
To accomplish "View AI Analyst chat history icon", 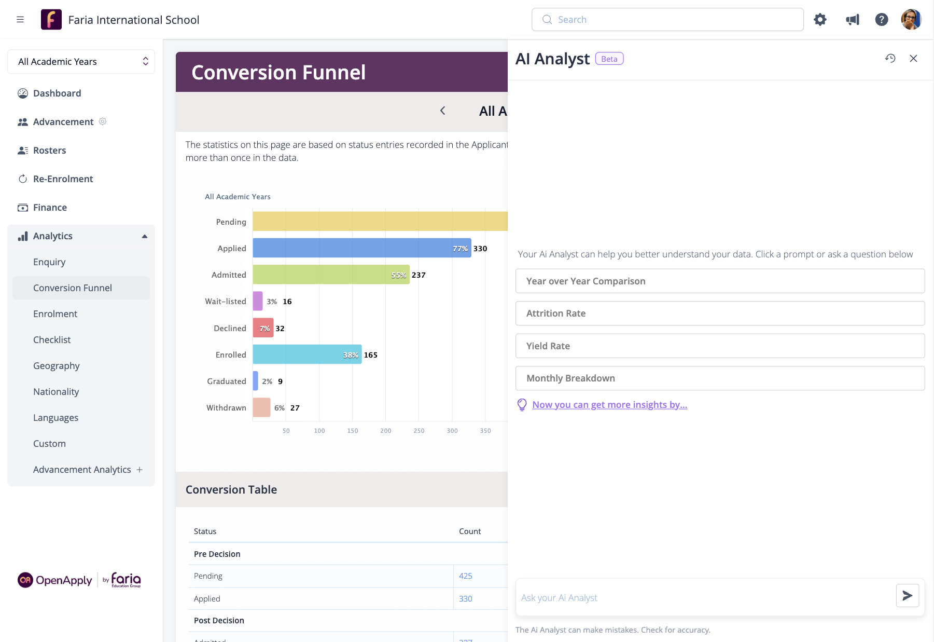I will 890,59.
